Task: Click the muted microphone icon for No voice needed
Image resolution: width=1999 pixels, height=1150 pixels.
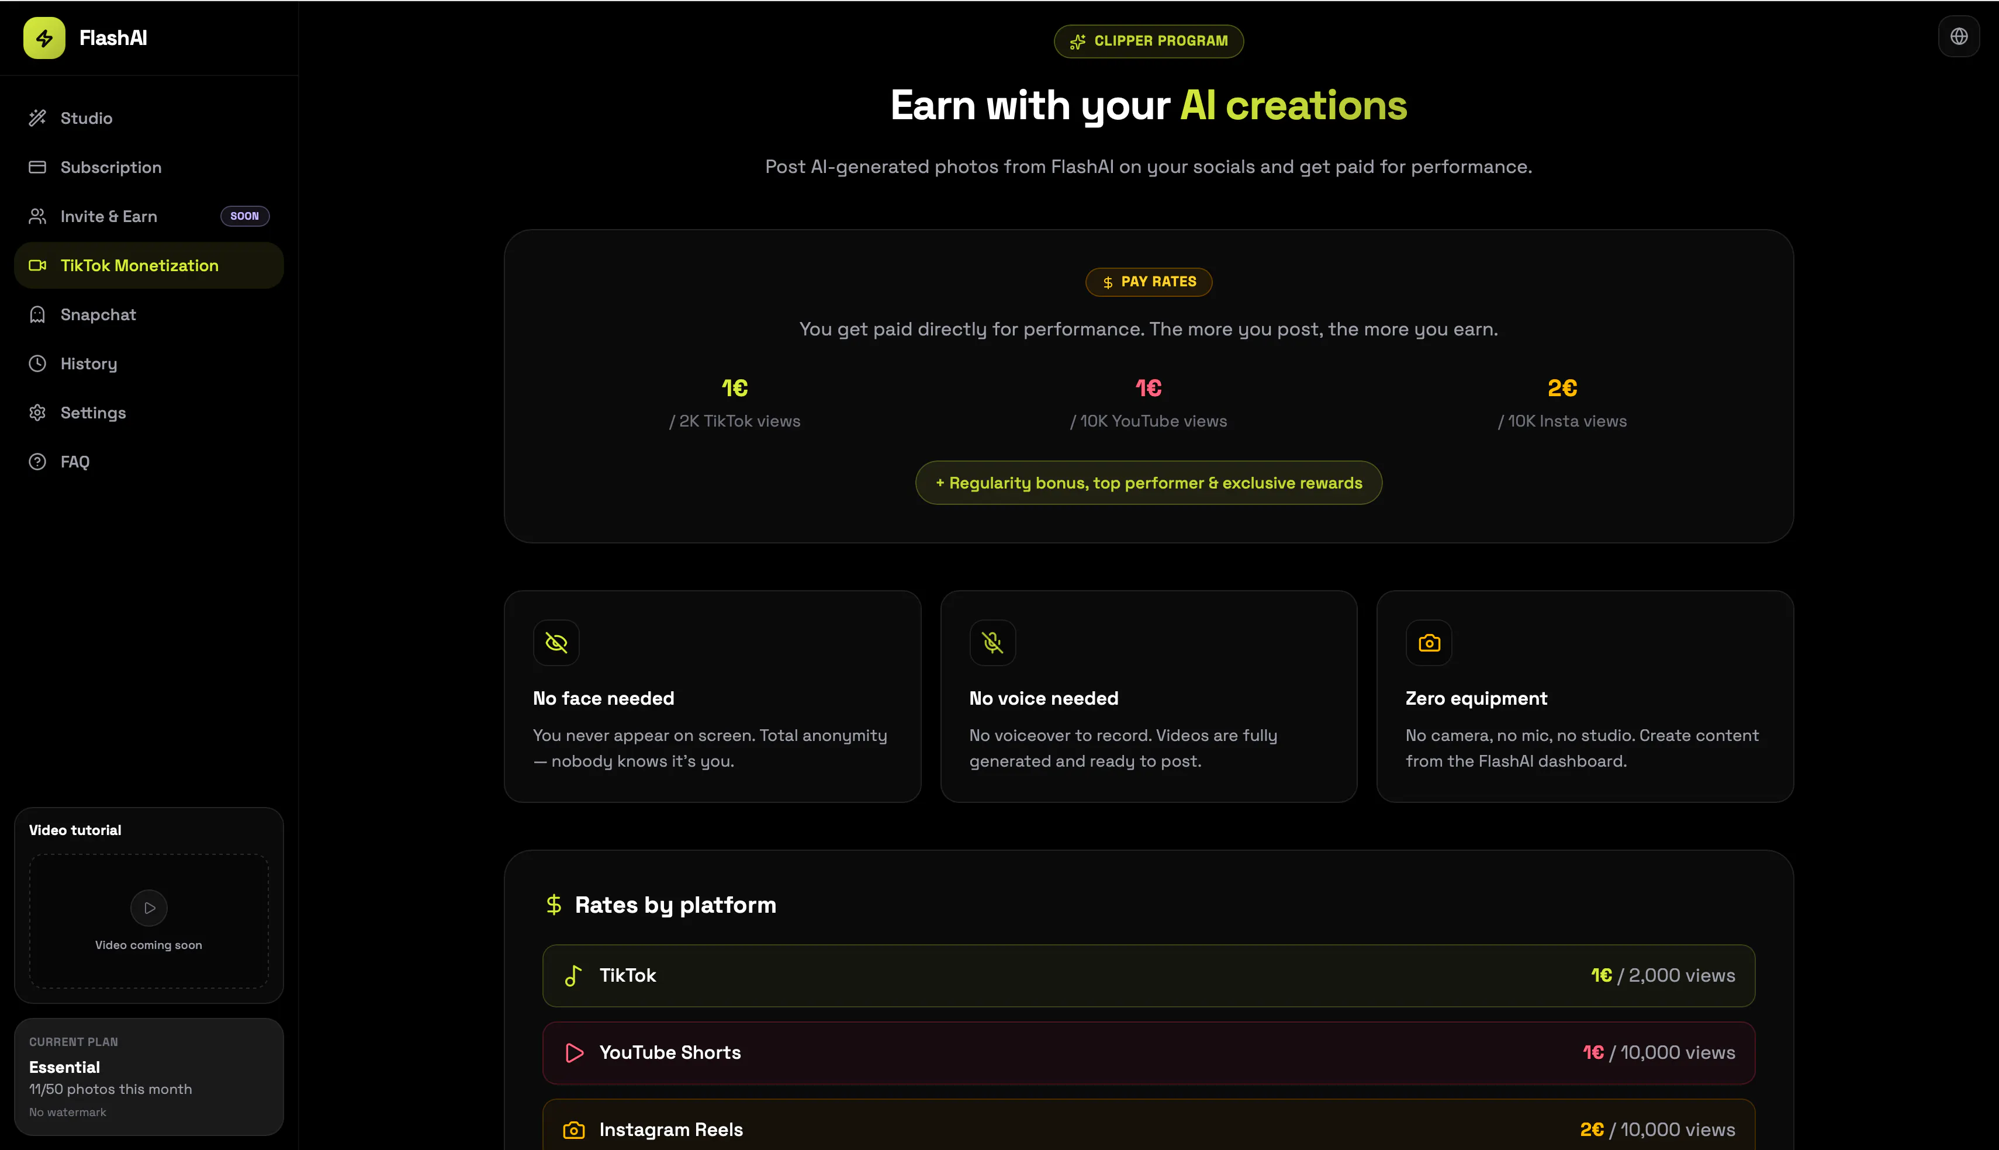Action: click(x=992, y=643)
